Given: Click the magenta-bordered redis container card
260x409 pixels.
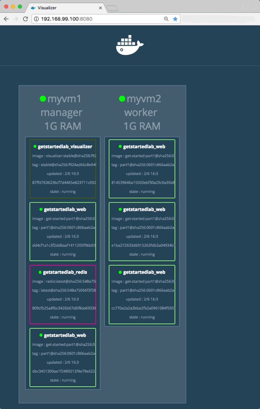Looking at the screenshot, I should (63, 295).
